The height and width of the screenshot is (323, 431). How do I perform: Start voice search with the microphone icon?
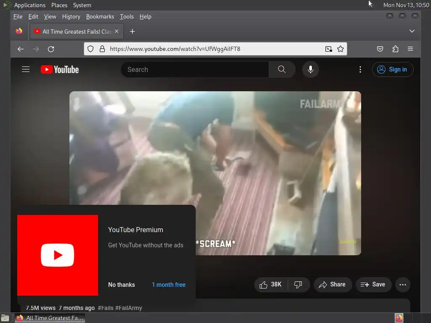[311, 69]
